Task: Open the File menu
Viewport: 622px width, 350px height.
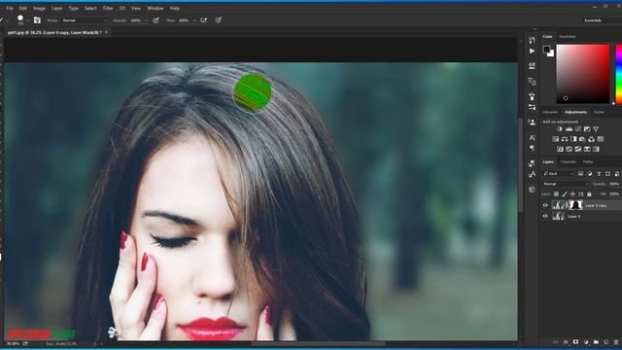Action: click(10, 8)
